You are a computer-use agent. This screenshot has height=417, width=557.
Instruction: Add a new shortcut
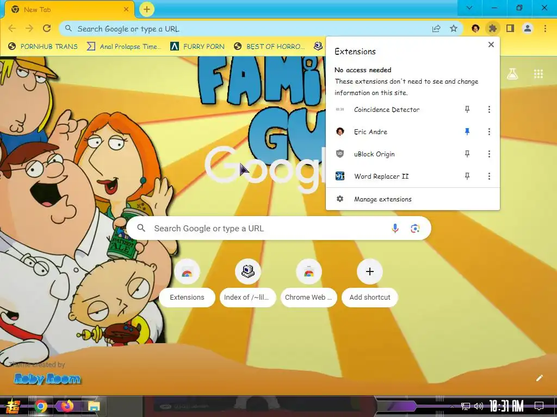(369, 283)
